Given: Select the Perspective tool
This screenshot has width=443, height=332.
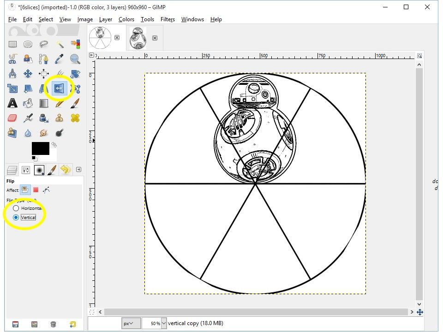Looking at the screenshot, I should (x=43, y=89).
